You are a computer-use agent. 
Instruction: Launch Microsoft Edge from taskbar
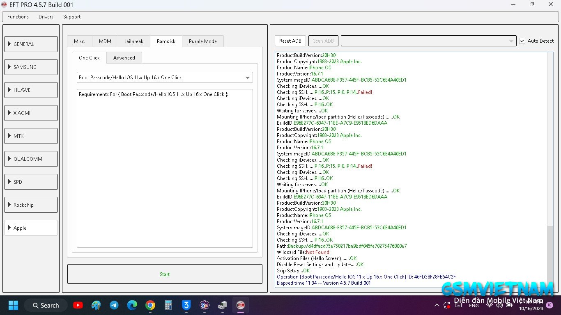click(132, 305)
